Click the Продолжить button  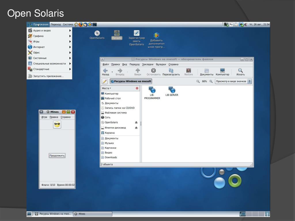pos(57,156)
